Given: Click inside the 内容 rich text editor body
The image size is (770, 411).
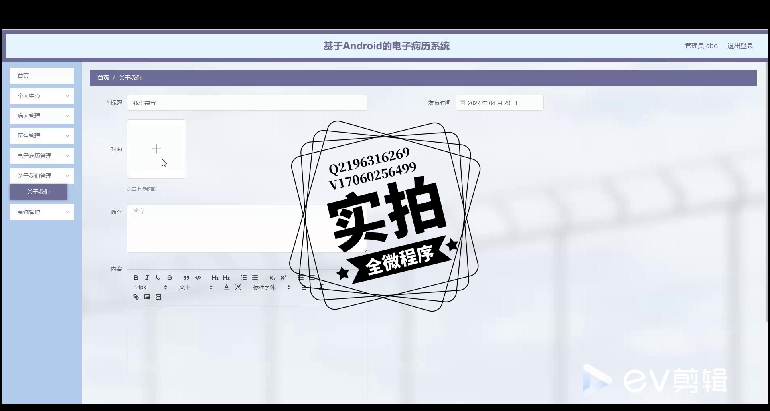Looking at the screenshot, I should (x=247, y=355).
